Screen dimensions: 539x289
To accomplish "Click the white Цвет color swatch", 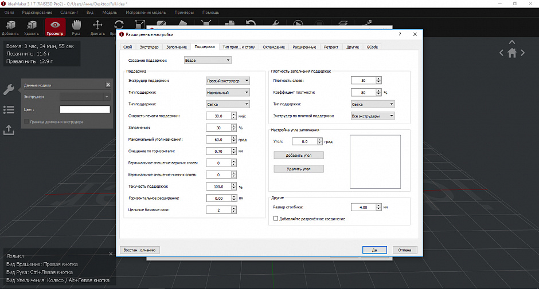I will coord(85,109).
